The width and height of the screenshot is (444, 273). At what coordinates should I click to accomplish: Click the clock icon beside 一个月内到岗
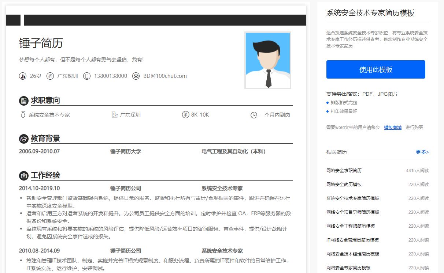coord(254,114)
